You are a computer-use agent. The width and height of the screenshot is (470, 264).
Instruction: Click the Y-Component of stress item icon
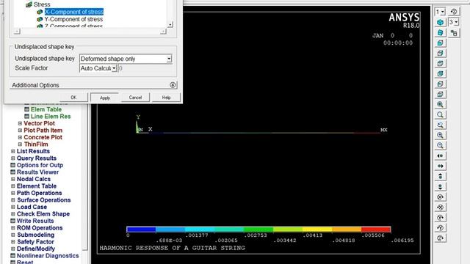tap(40, 19)
